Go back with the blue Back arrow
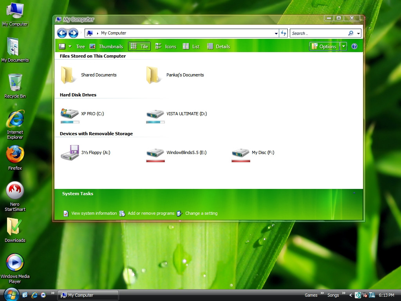This screenshot has height=301, width=401. click(x=62, y=33)
